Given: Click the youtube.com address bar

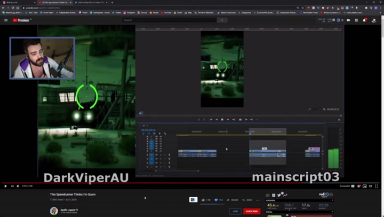Looking at the screenshot, I should click(x=162, y=8).
